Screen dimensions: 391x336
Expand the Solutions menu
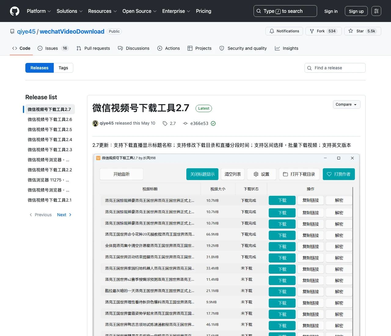(70, 11)
